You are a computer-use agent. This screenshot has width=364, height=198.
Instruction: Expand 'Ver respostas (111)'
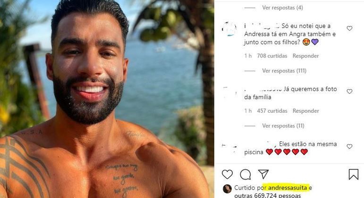pyautogui.click(x=284, y=71)
